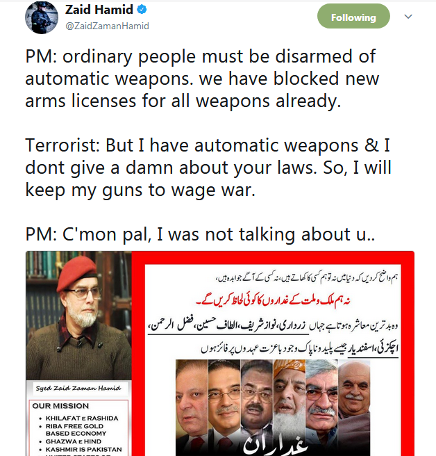The height and width of the screenshot is (456, 436).
Task: Click the PM: C'mon pal tweet line
Action: coord(200,234)
